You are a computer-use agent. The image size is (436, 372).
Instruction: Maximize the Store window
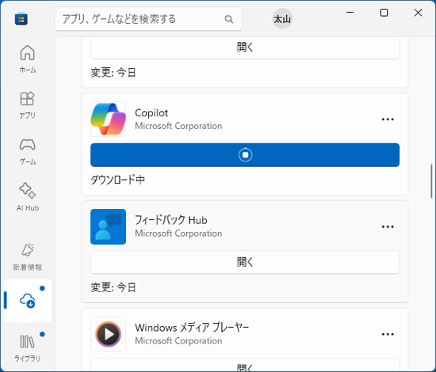[384, 13]
